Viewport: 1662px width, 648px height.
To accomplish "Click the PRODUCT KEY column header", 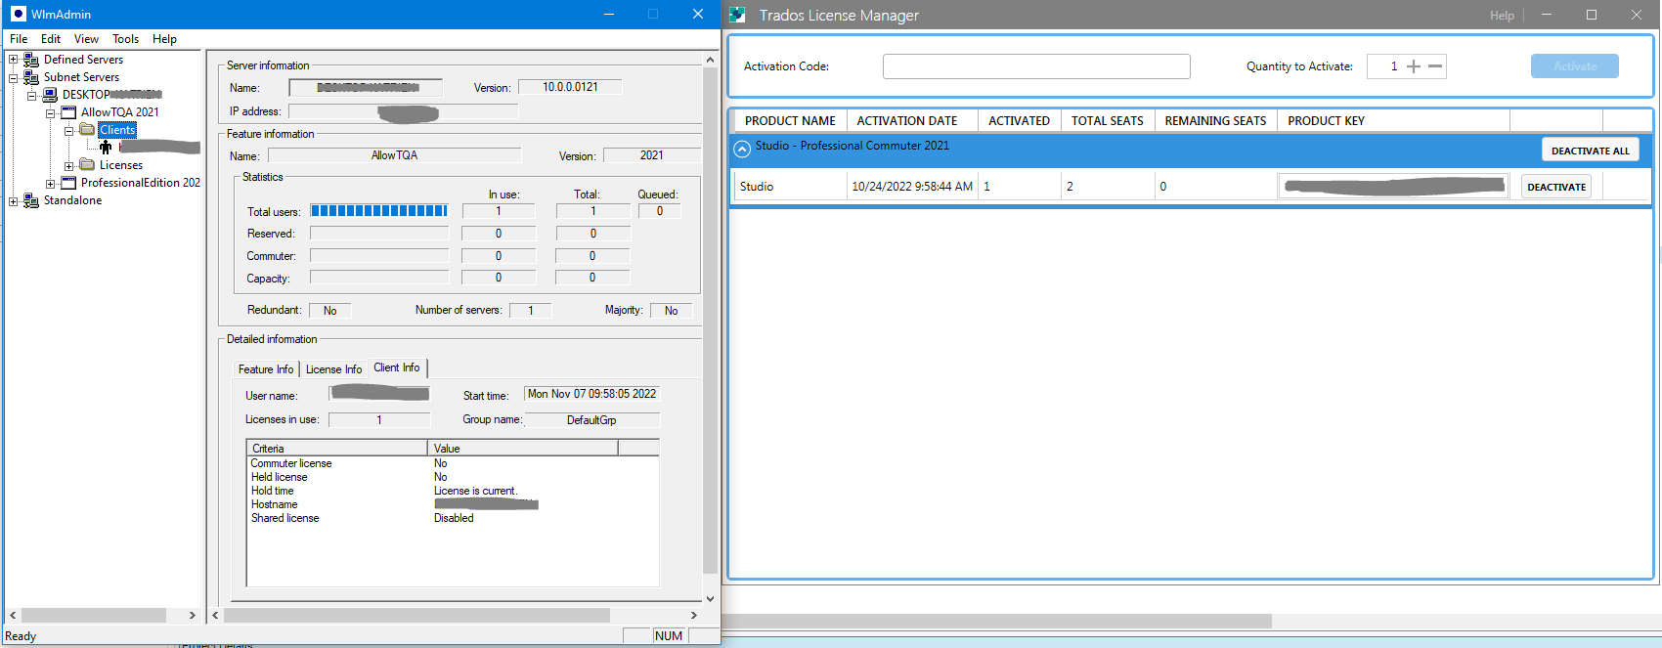I will coord(1393,120).
